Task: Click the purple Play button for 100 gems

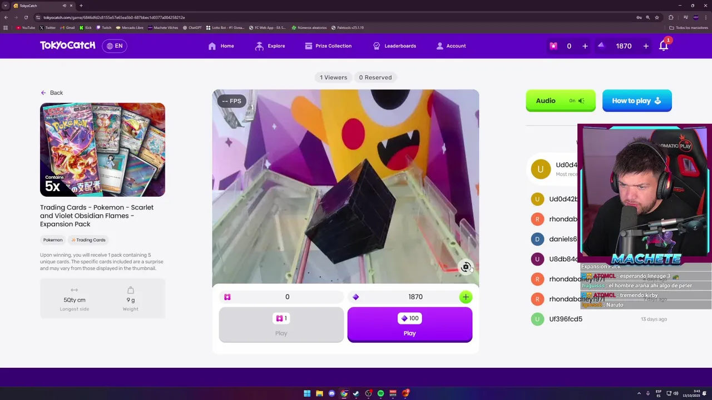Action: pyautogui.click(x=409, y=324)
